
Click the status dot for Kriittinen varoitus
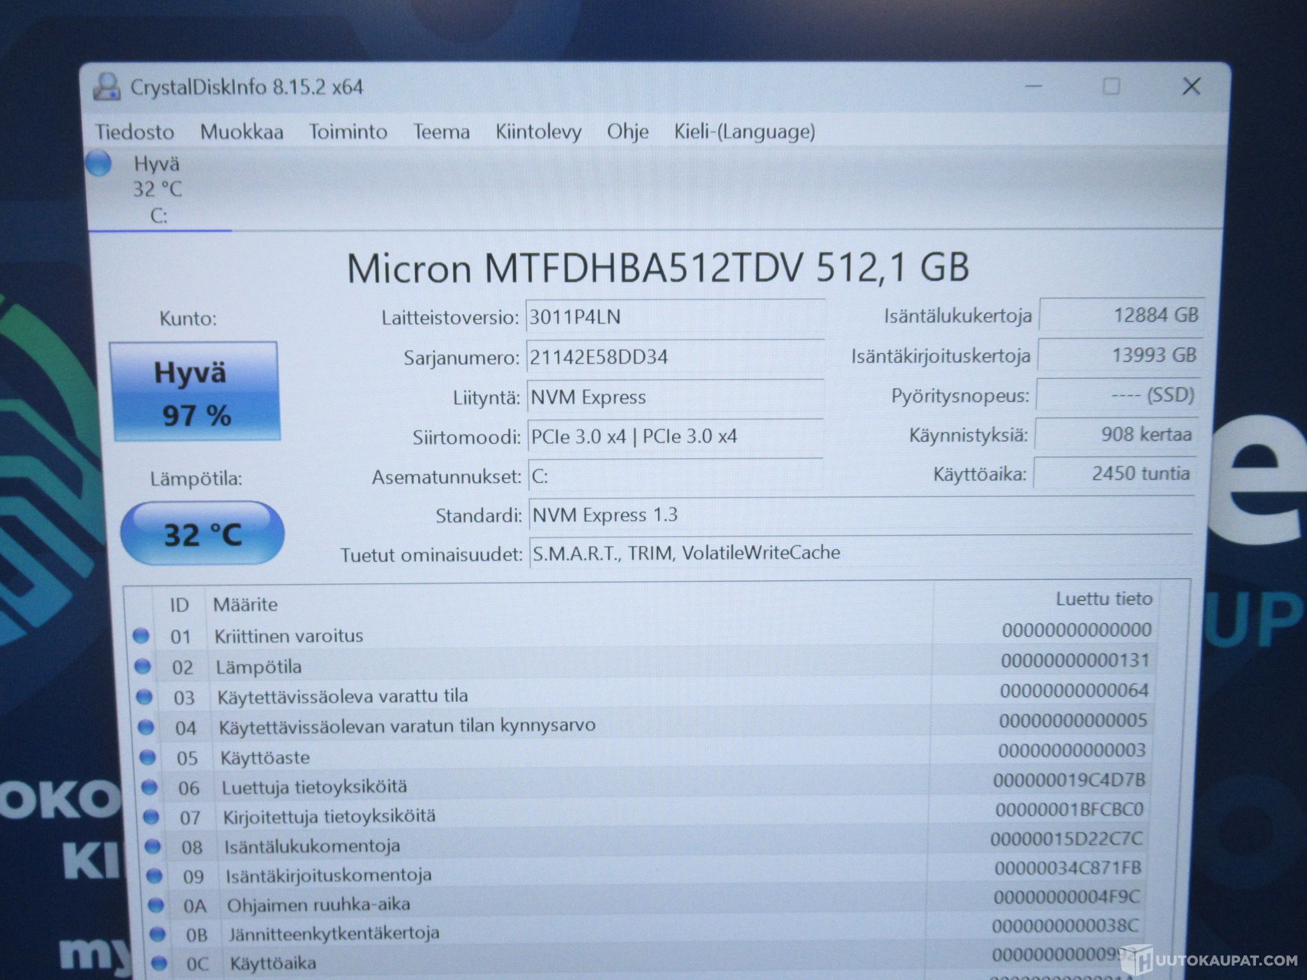click(x=141, y=636)
